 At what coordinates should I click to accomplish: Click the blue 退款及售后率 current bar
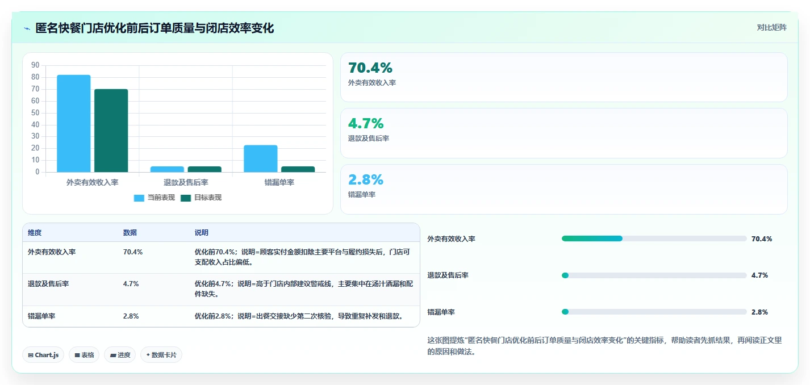coord(167,169)
